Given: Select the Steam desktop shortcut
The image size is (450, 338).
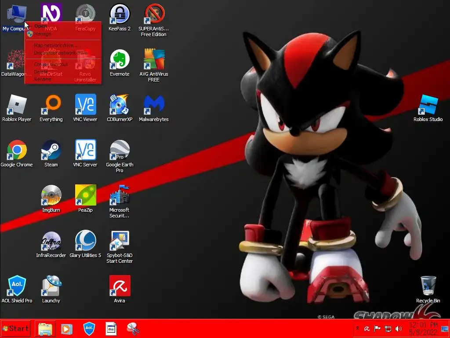Looking at the screenshot, I should point(51,154).
